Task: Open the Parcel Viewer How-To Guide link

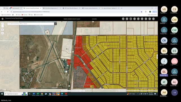Action: pos(72,19)
